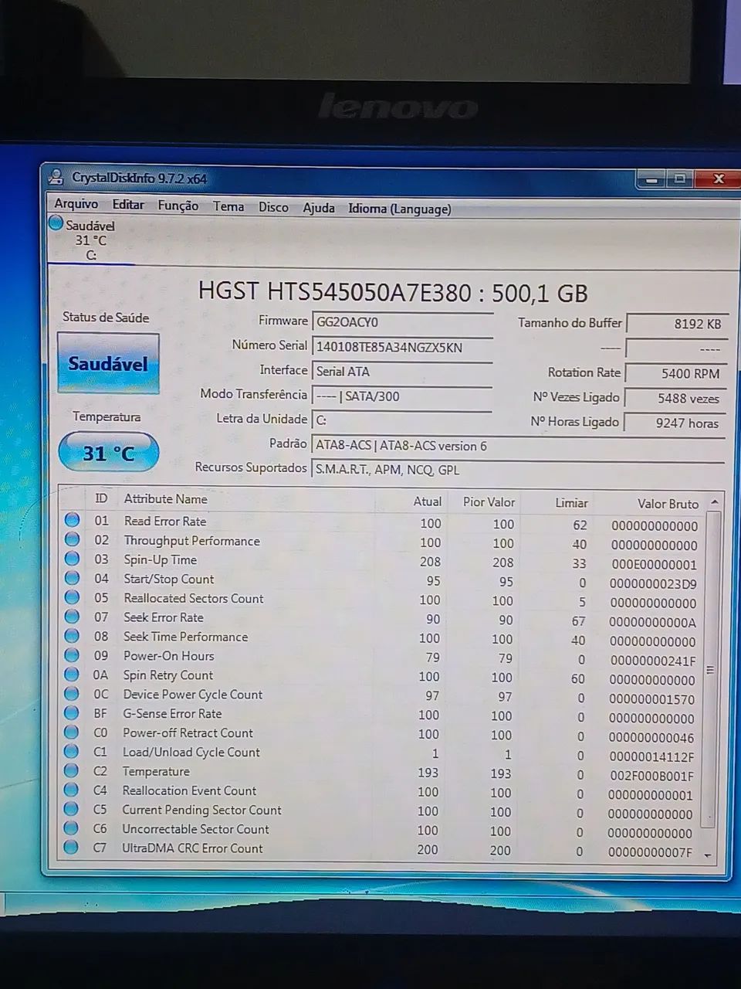
Task: Select the Read Error Rate attribute name
Action: point(165,522)
